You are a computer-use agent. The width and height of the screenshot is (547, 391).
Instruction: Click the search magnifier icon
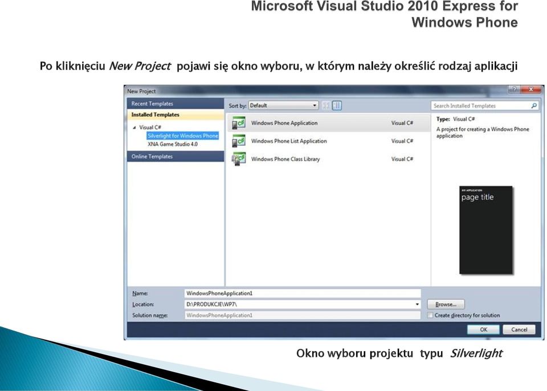pos(534,106)
